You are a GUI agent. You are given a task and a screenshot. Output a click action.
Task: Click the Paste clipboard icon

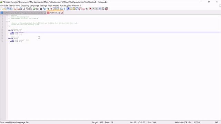[x=30, y=9]
